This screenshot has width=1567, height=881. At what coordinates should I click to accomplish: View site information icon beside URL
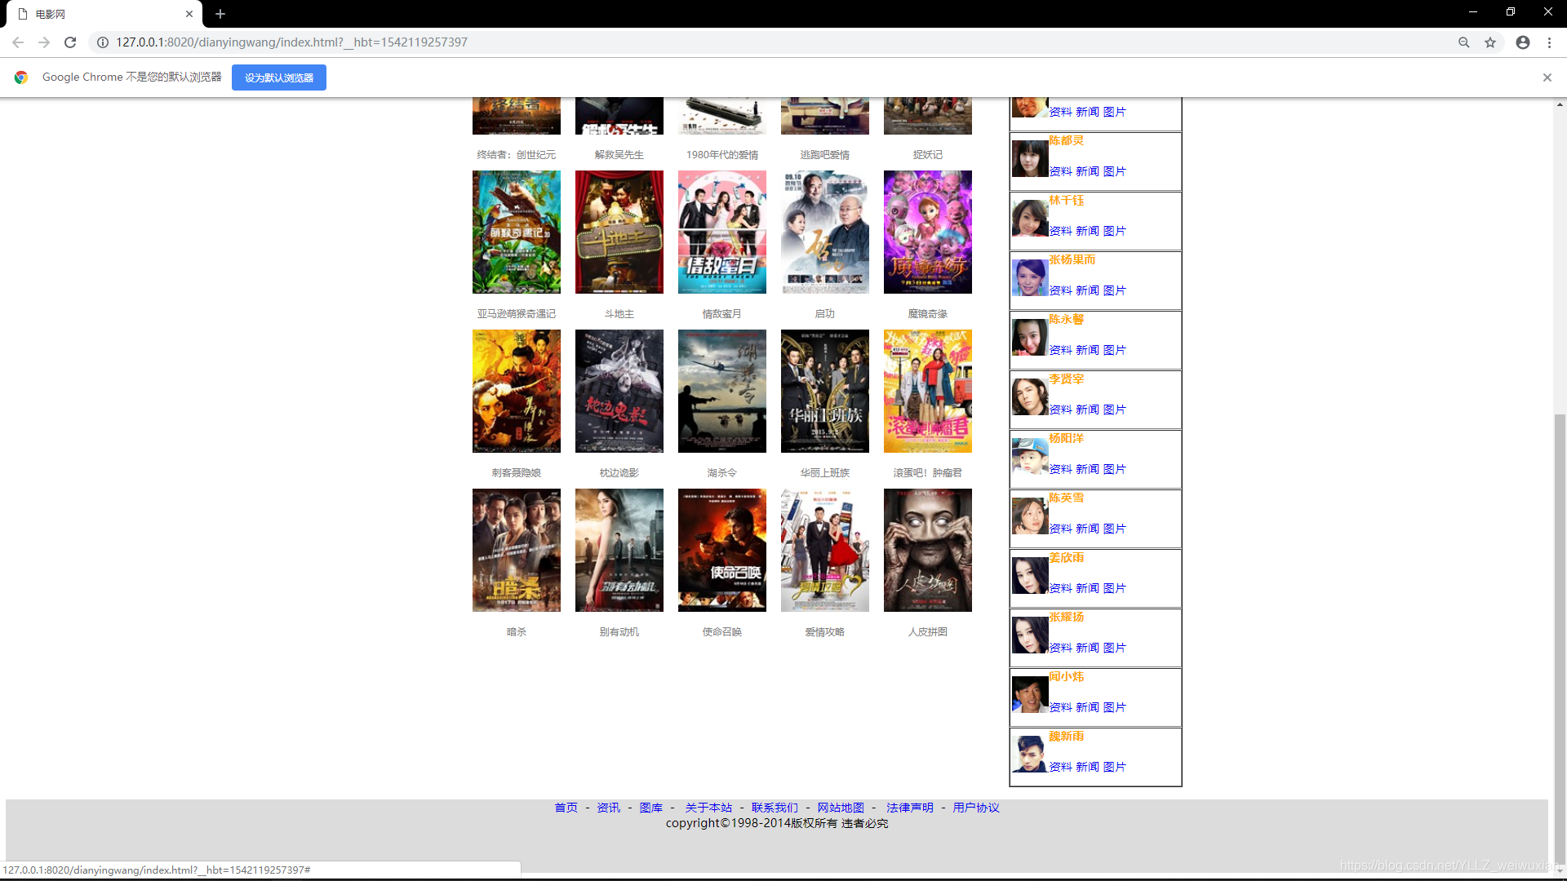[x=103, y=42]
